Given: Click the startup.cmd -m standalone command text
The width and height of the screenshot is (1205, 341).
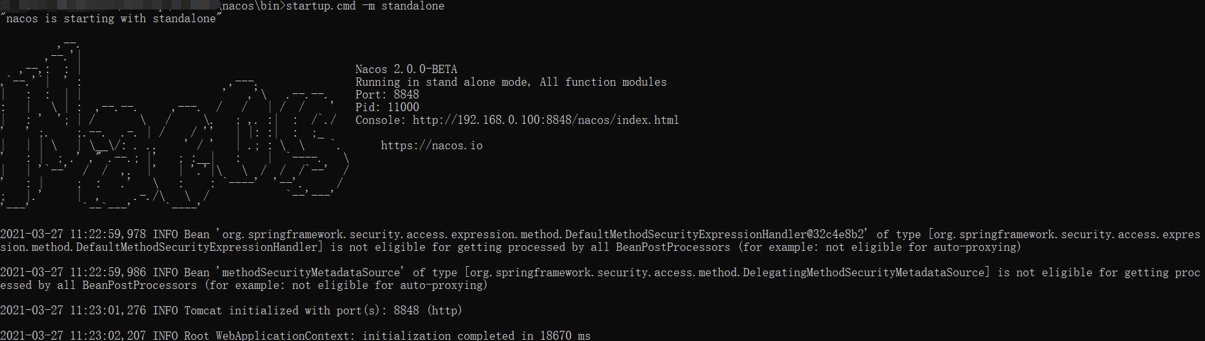Looking at the screenshot, I should click(x=365, y=6).
